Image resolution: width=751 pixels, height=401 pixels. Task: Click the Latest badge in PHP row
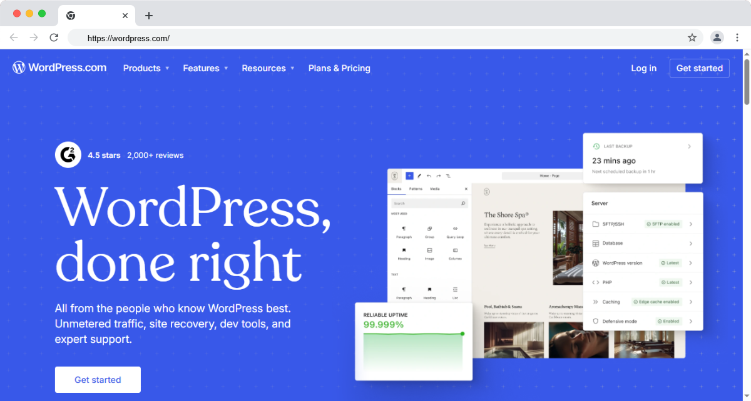click(x=670, y=282)
